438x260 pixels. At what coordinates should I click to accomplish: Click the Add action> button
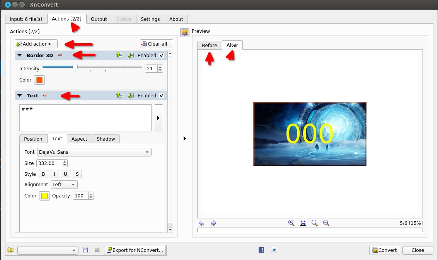pos(36,44)
